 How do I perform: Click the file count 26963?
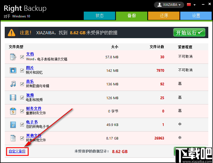(159, 138)
